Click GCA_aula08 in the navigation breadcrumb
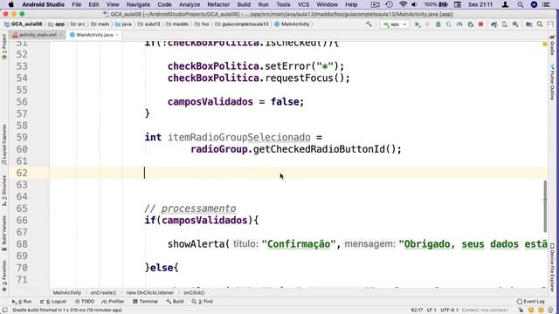Screen dimensions: 559x314 tap(24, 24)
